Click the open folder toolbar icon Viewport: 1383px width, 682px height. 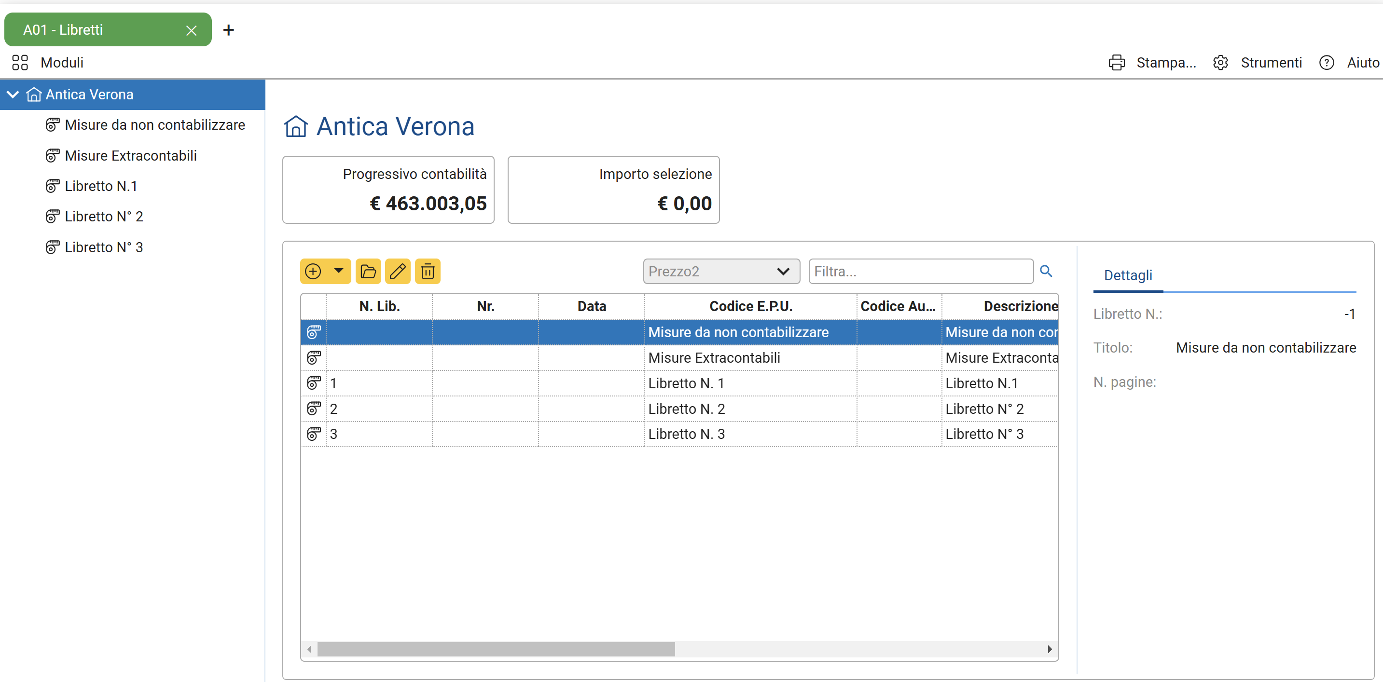[368, 271]
